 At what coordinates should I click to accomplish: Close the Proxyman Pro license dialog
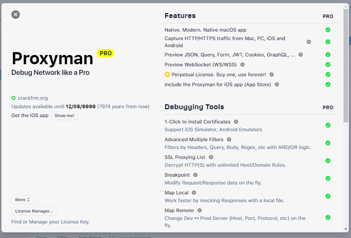click(x=16, y=15)
